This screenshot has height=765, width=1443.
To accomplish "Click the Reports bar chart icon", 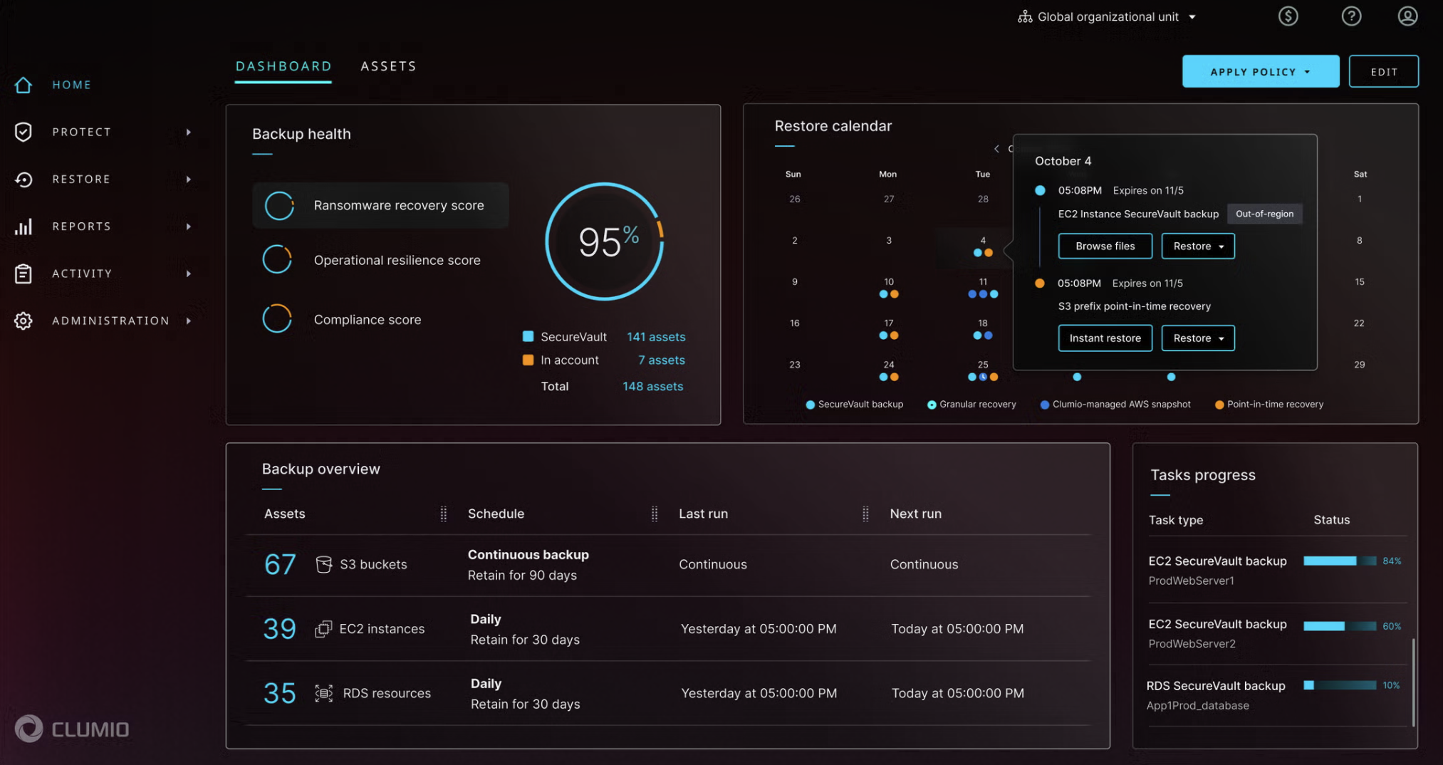I will pos(24,227).
